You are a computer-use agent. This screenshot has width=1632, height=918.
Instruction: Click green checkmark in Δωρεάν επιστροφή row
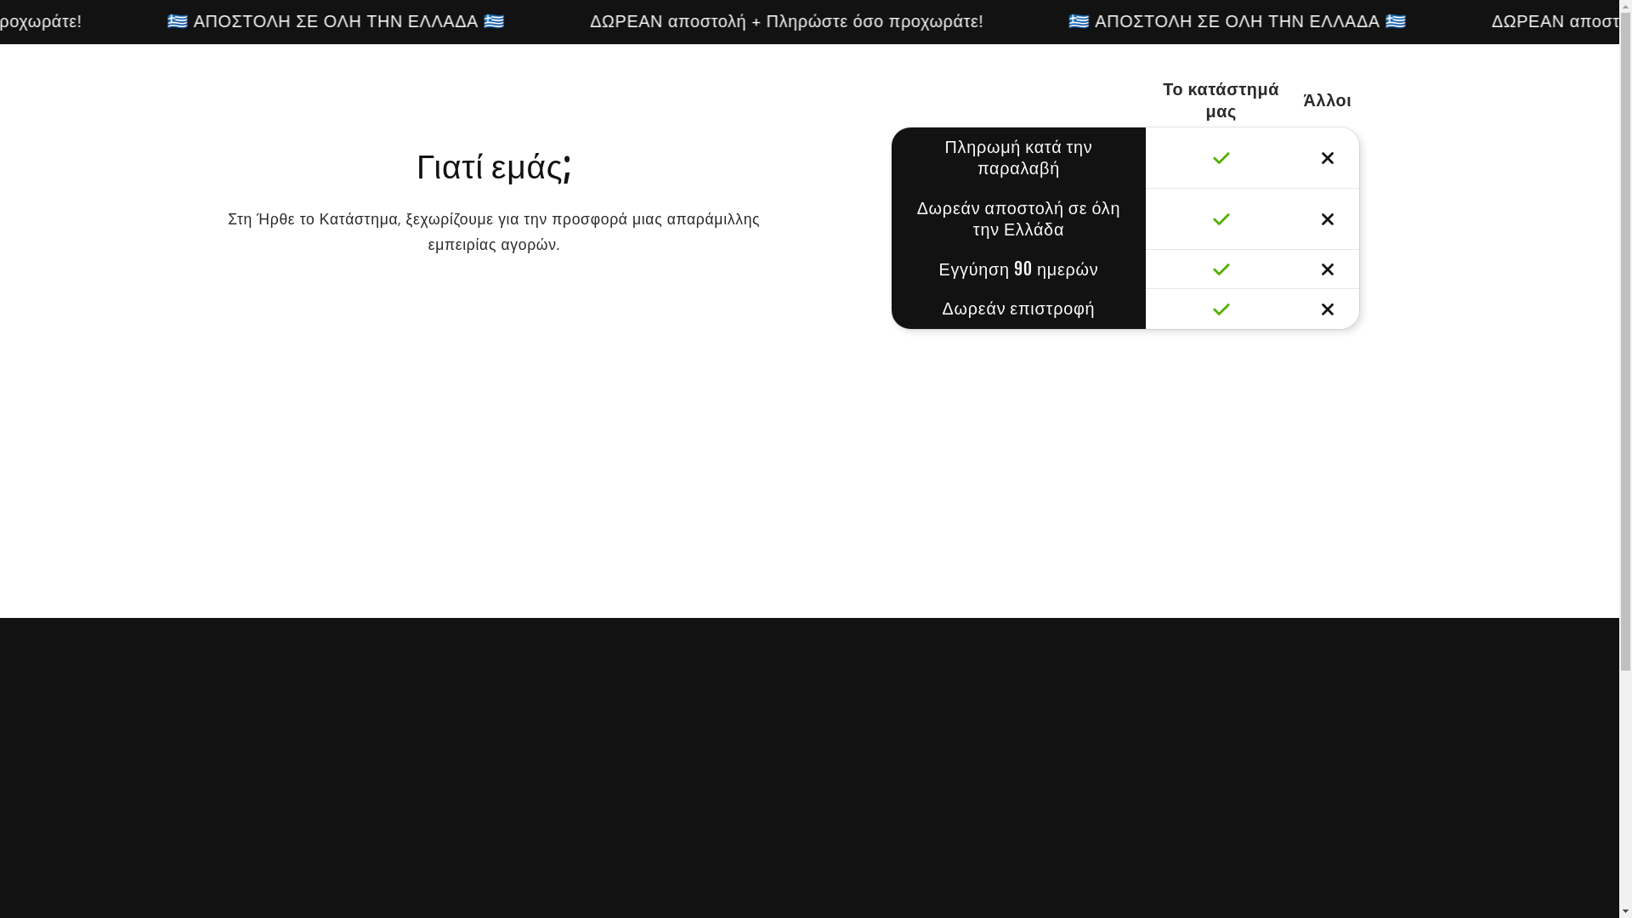click(1221, 309)
